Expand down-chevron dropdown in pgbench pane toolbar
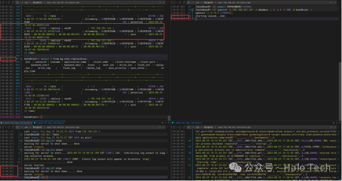Screen dimensions: 342x181 coord(335,2)
